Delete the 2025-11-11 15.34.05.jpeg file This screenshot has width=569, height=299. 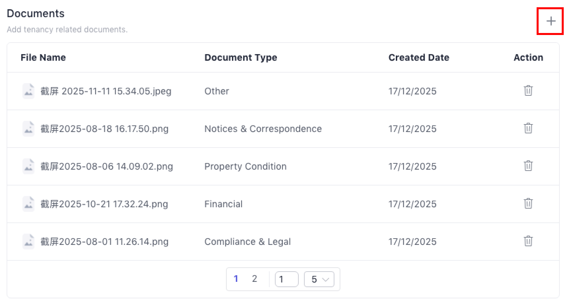528,91
